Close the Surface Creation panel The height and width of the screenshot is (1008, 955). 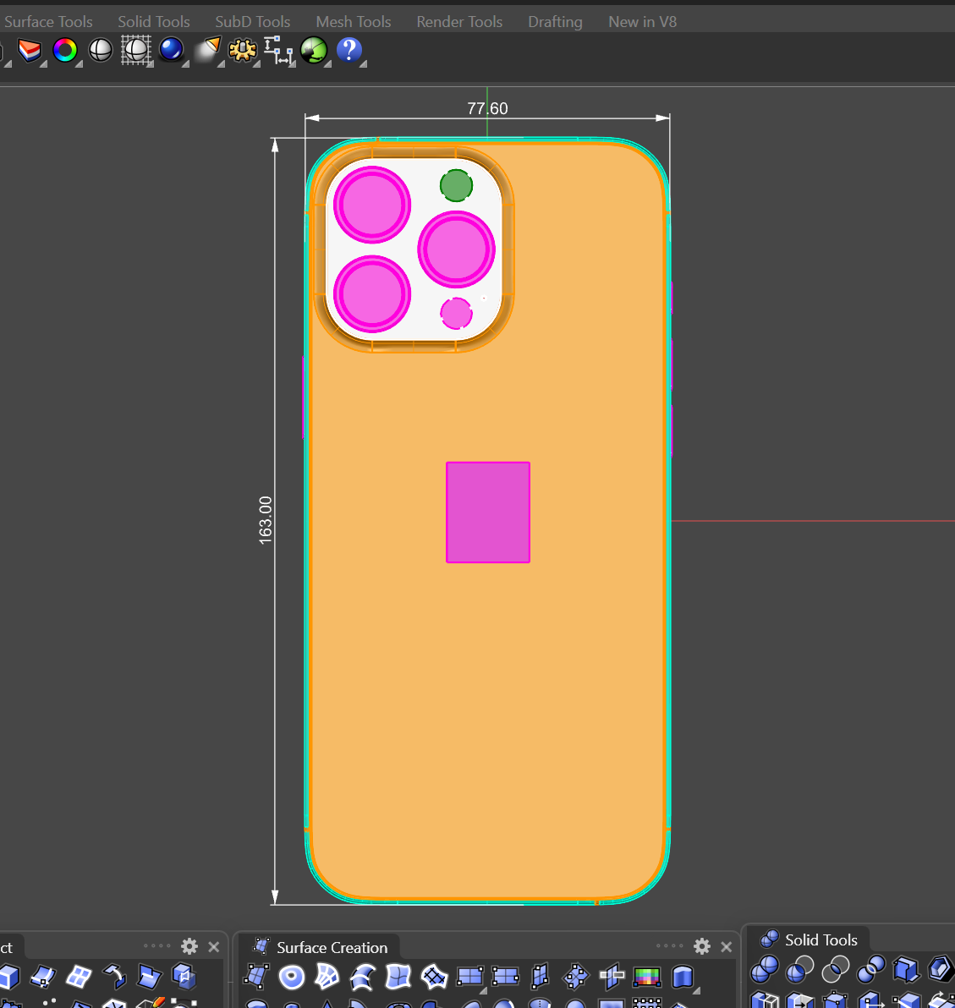point(727,946)
